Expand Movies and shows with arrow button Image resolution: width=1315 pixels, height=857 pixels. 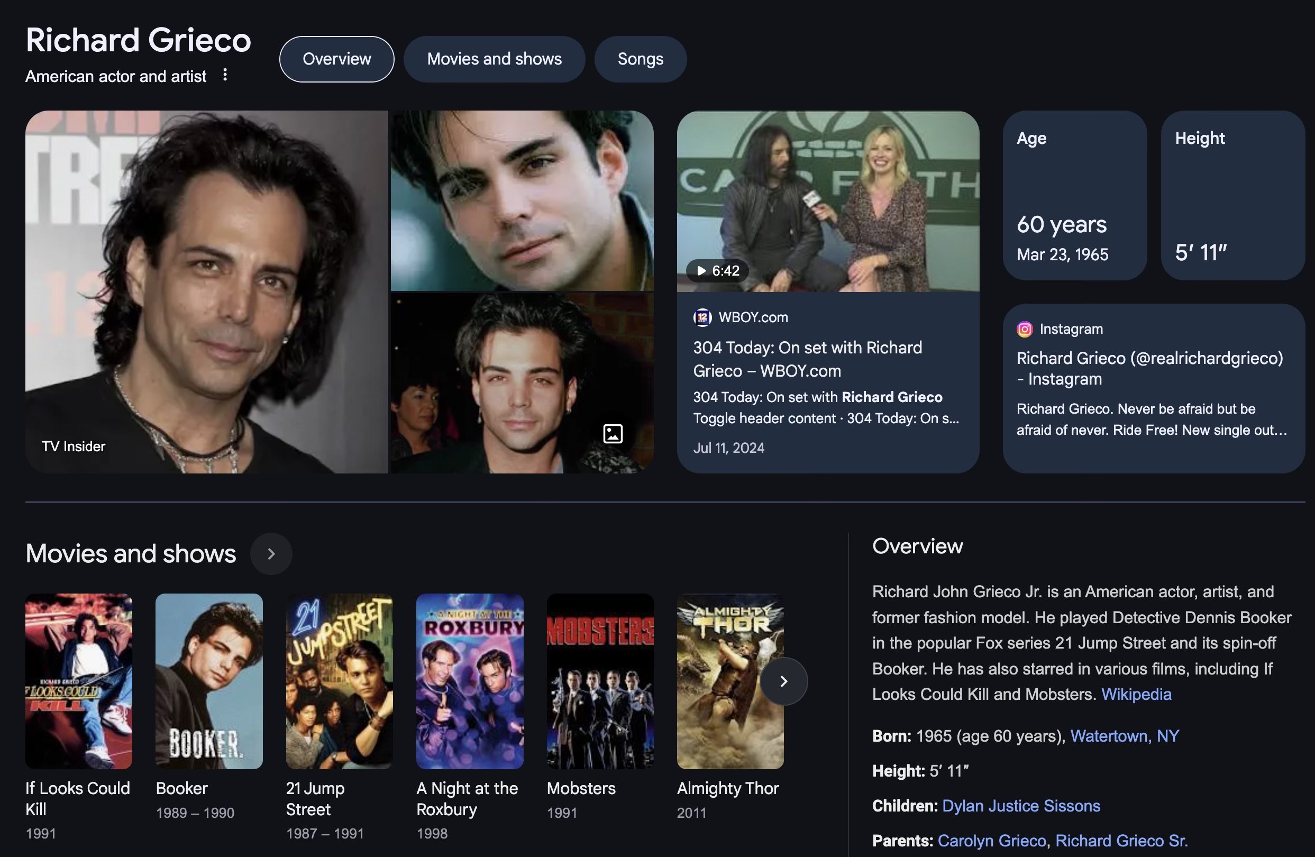[x=271, y=554]
